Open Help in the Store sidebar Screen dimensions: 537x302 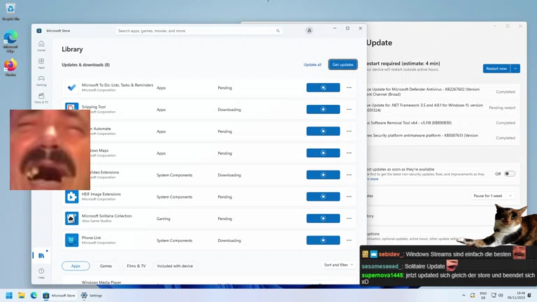click(x=41, y=273)
